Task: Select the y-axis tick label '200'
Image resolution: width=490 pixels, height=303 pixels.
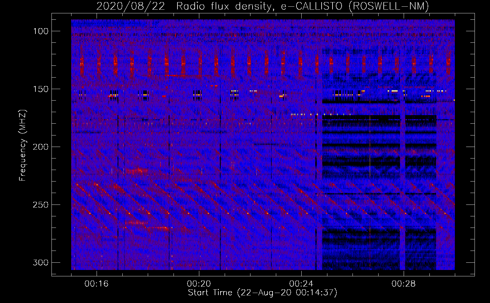Action: [x=41, y=147]
